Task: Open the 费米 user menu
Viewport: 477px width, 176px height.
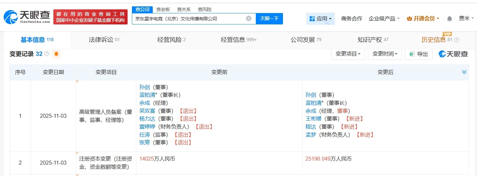Action: 467,19
